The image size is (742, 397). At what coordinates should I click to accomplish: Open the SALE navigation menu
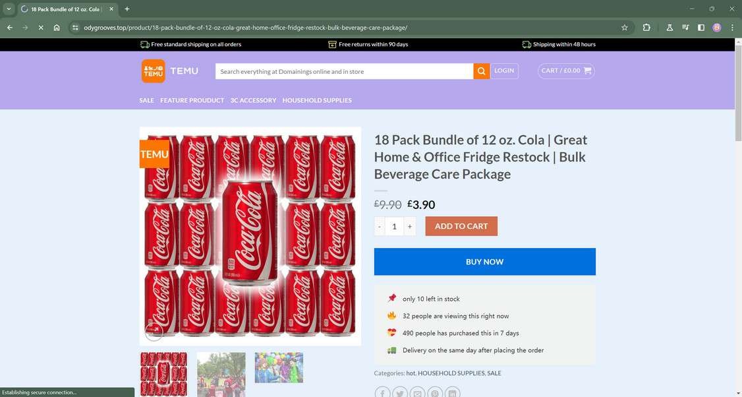146,100
